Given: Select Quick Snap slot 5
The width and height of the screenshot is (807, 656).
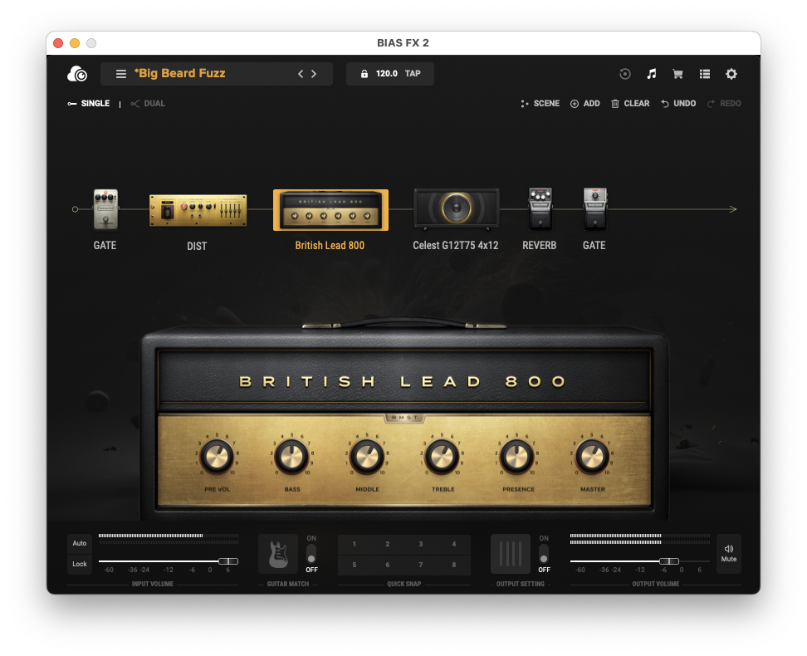Looking at the screenshot, I should pos(354,565).
